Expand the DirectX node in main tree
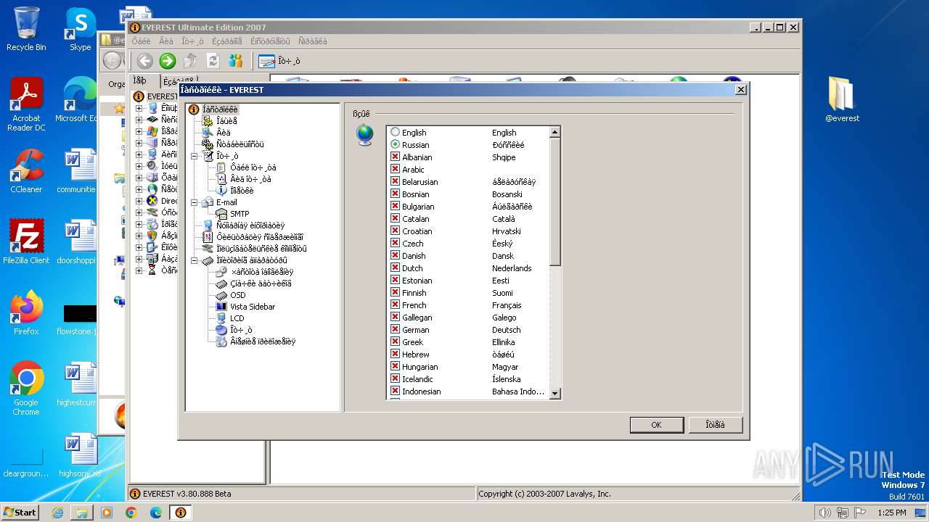This screenshot has height=522, width=929. tap(139, 201)
